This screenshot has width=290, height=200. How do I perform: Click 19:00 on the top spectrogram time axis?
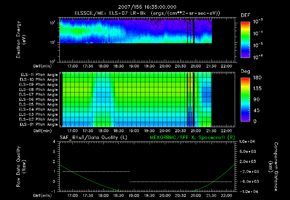[134, 66]
